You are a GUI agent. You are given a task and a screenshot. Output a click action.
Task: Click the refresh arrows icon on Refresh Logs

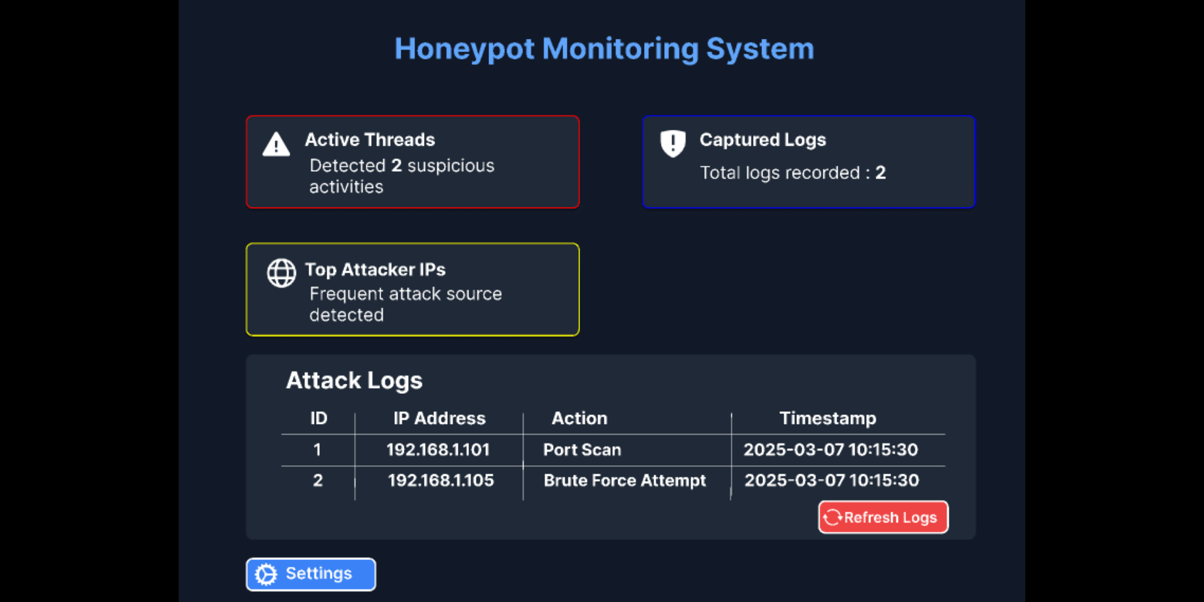pyautogui.click(x=832, y=517)
